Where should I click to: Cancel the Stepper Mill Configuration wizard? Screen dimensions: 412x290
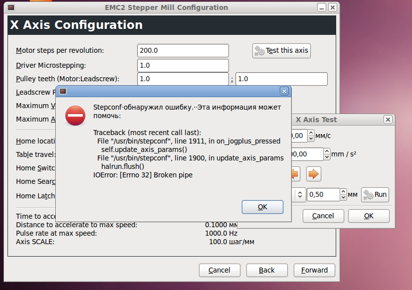pyautogui.click(x=219, y=270)
